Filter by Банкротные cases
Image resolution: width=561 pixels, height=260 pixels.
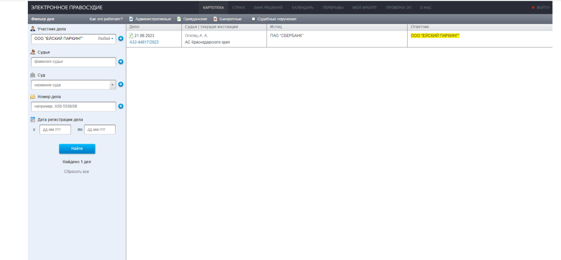pyautogui.click(x=231, y=19)
